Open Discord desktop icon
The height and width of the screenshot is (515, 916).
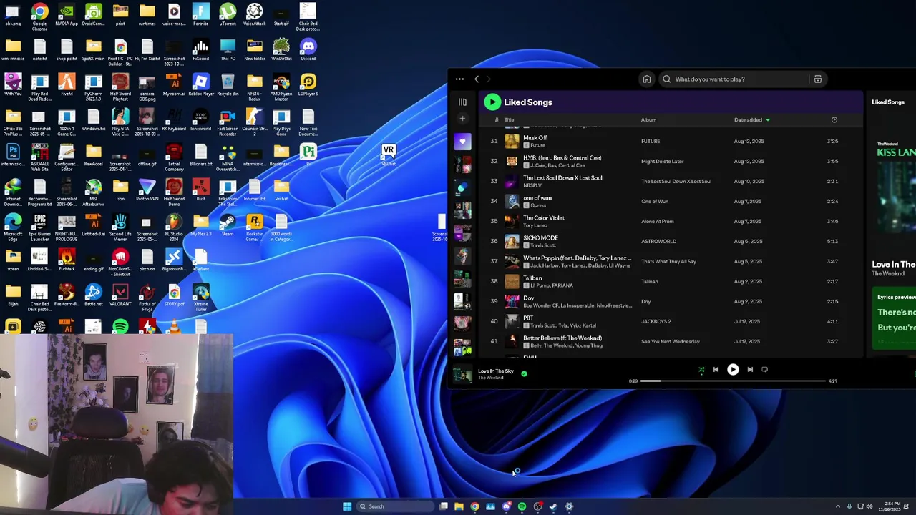tap(308, 50)
